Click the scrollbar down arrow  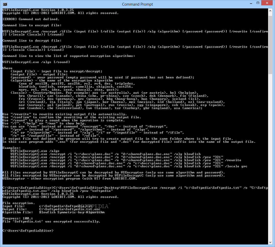click(x=270, y=242)
